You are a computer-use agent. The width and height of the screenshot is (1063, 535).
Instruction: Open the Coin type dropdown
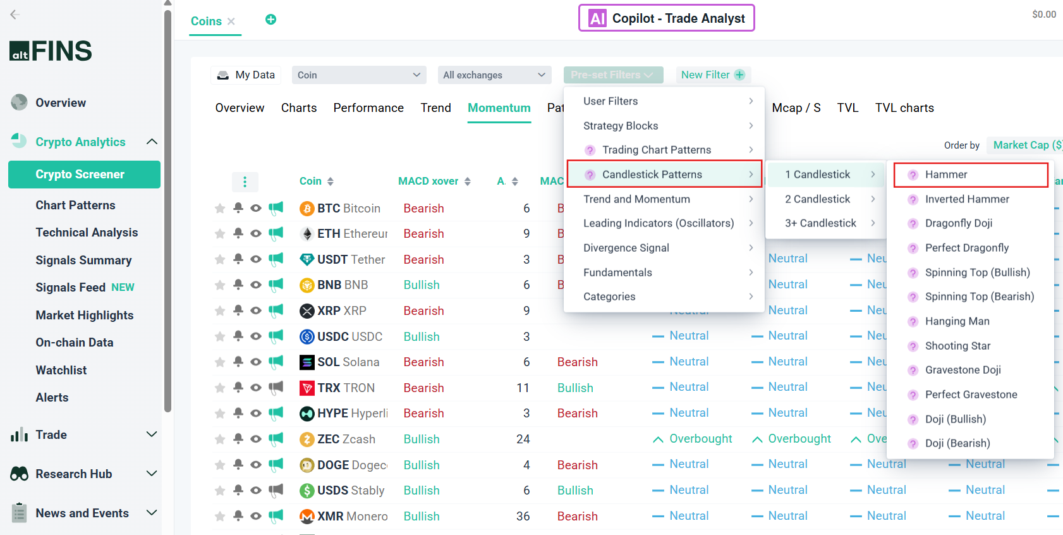(359, 75)
